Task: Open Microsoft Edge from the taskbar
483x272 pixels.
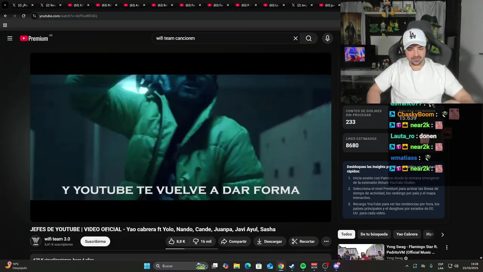Action: tap(248, 266)
